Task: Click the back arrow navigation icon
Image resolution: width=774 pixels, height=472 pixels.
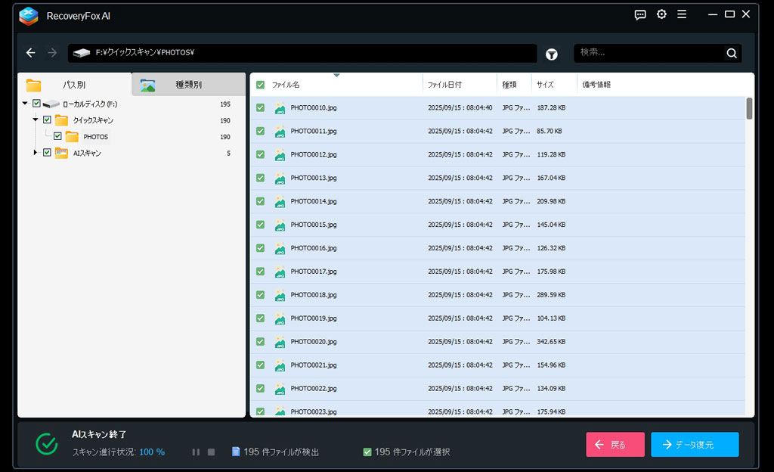Action: (30, 53)
